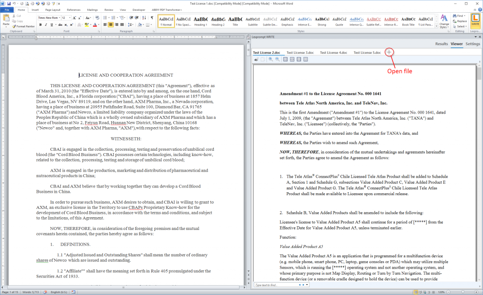
Task: Click the Replace button
Action: [460, 21]
